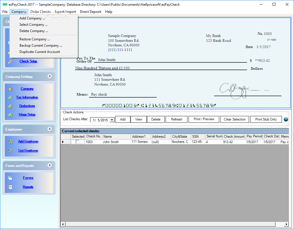Open the Direct Deposit menu
The height and width of the screenshot is (229, 294).
click(x=91, y=12)
